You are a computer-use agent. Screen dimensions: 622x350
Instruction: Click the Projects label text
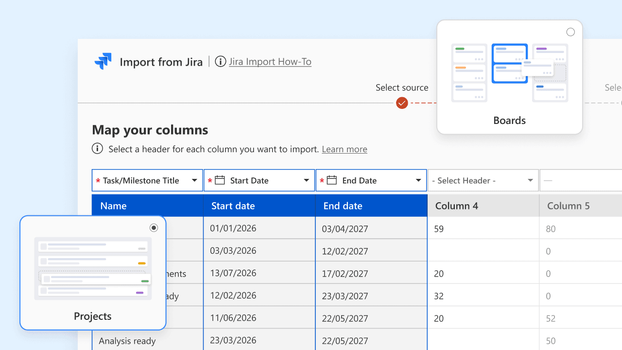pos(93,316)
